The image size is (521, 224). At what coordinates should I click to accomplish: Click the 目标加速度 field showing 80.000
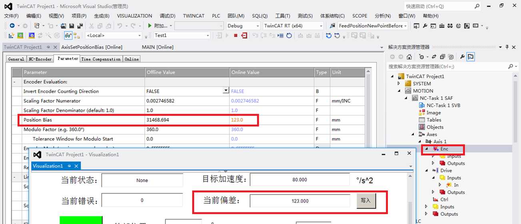click(x=300, y=180)
